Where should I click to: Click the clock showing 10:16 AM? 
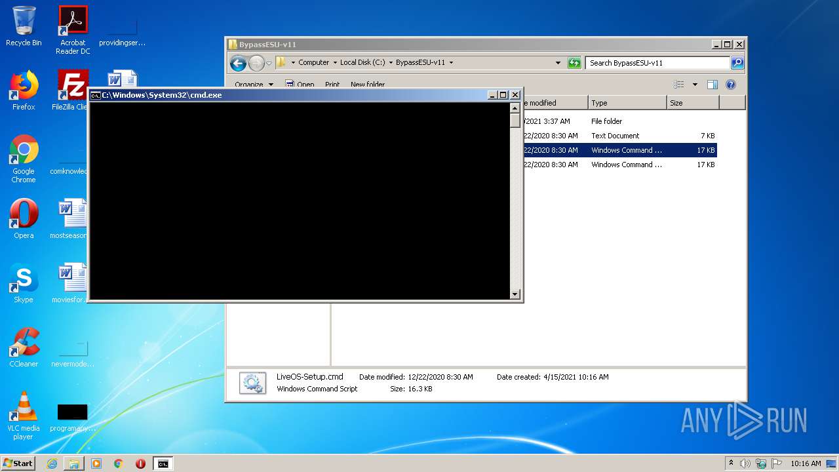pos(806,463)
